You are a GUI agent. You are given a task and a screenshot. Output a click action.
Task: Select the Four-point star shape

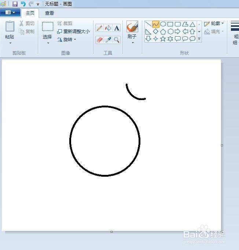pyautogui.click(x=156, y=38)
